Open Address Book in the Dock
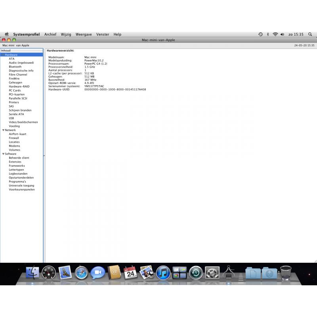 tap(114, 273)
